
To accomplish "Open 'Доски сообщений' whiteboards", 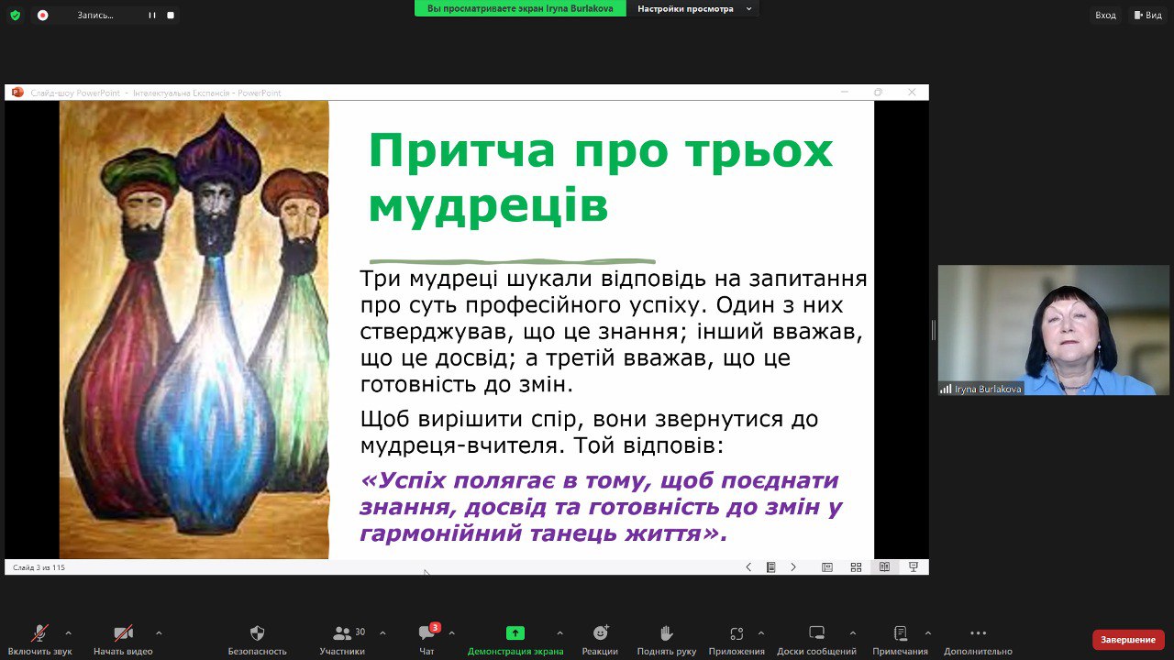I will pyautogui.click(x=816, y=640).
